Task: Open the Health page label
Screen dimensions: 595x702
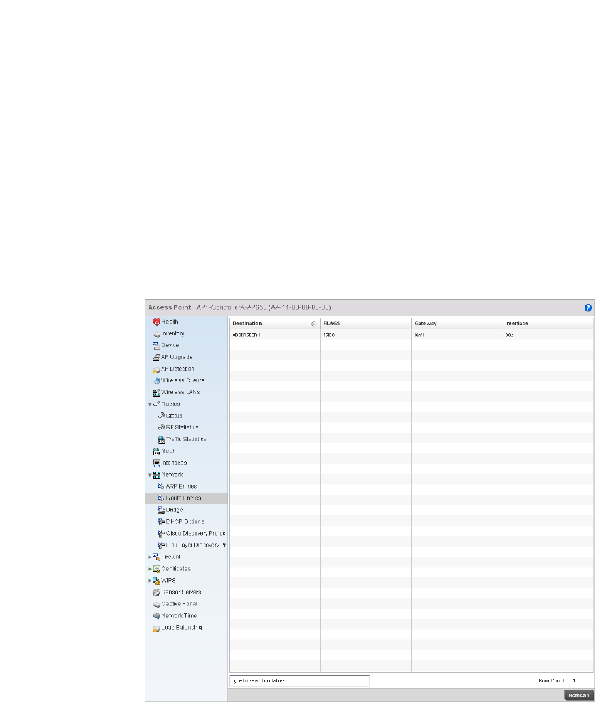Action: (x=170, y=322)
